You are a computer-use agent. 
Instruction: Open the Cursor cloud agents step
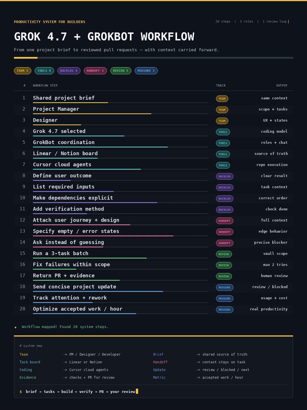click(62, 164)
